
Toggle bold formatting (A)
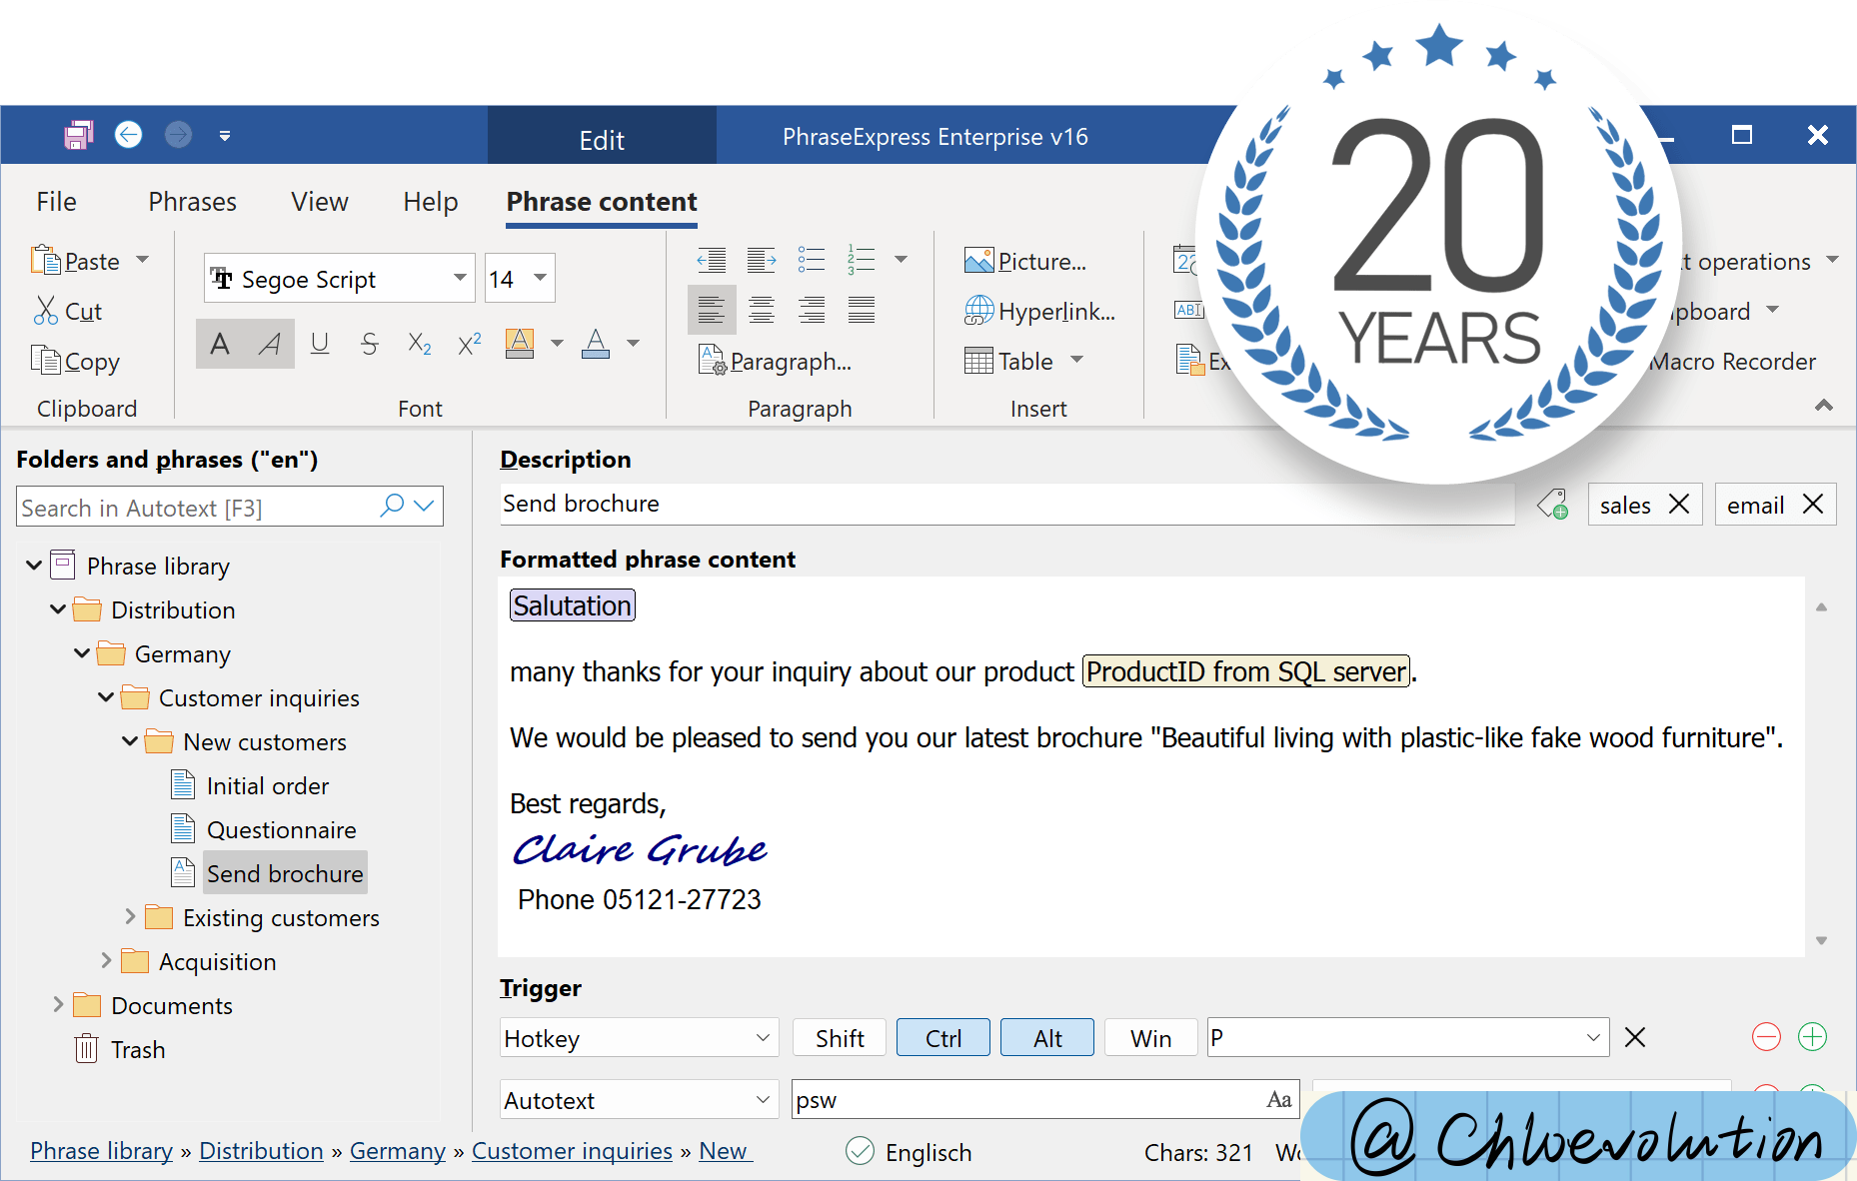point(220,344)
